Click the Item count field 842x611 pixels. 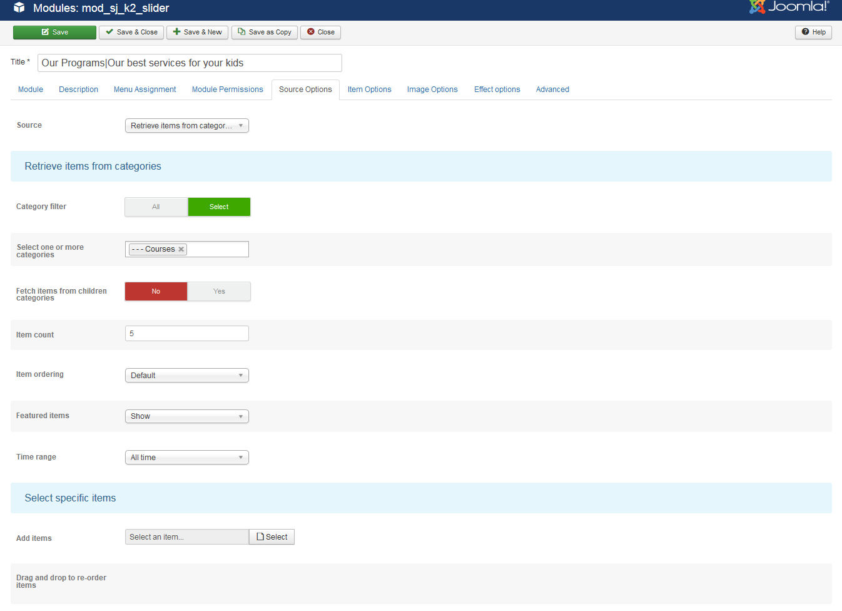point(187,334)
